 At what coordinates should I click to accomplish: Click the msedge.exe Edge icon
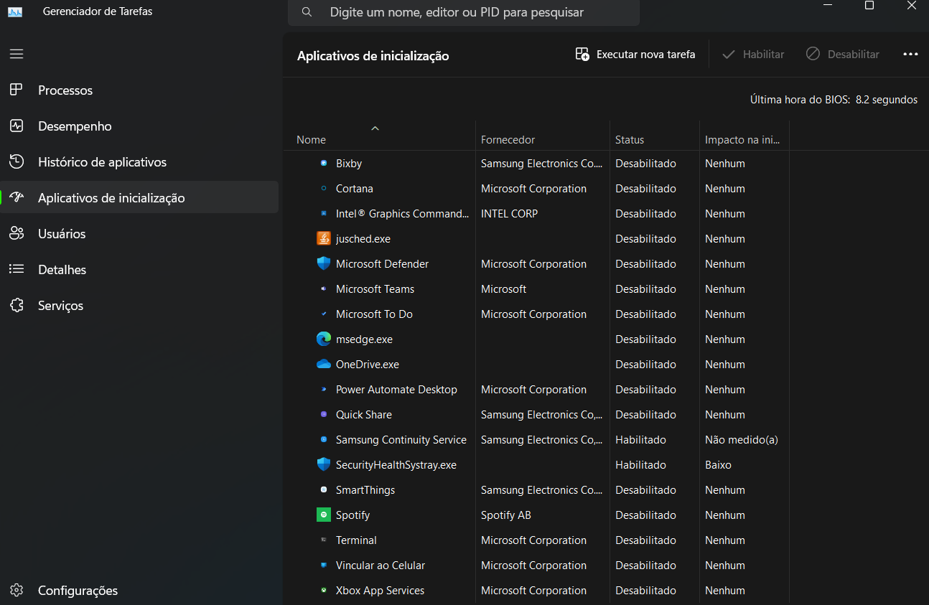tap(324, 339)
